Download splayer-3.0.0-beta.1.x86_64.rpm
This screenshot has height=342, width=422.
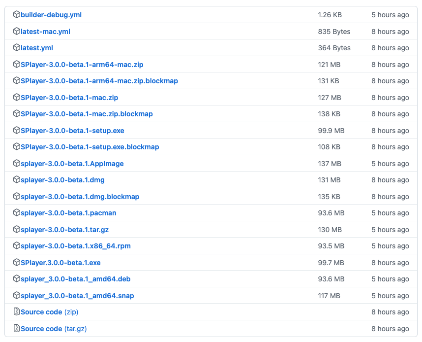pyautogui.click(x=76, y=246)
